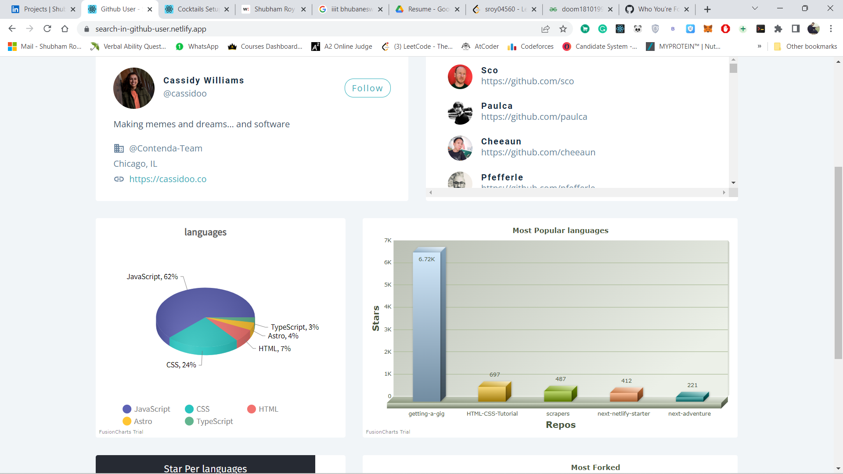Open the Codeforces bookmark

coord(530,47)
